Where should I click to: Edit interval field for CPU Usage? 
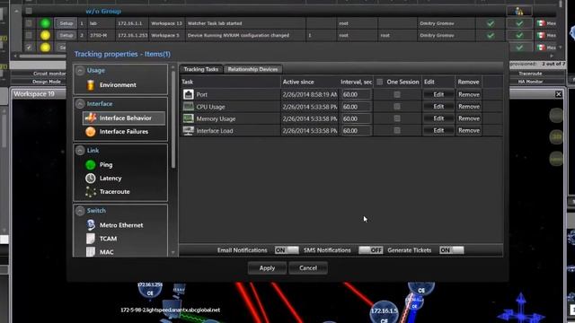pos(356,107)
